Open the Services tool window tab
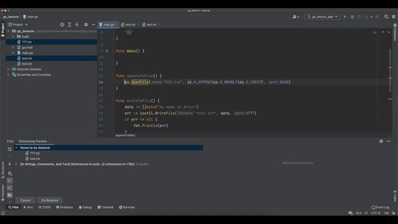 tap(127, 207)
